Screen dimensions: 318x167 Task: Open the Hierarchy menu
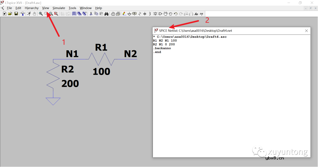[x=32, y=8]
